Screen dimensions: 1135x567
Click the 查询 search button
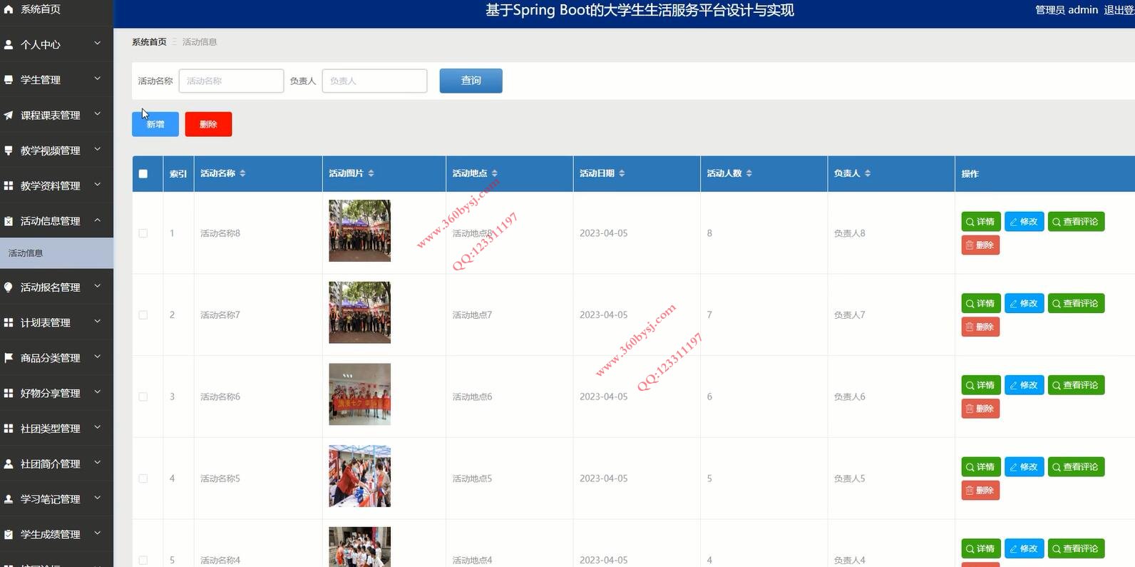(471, 81)
